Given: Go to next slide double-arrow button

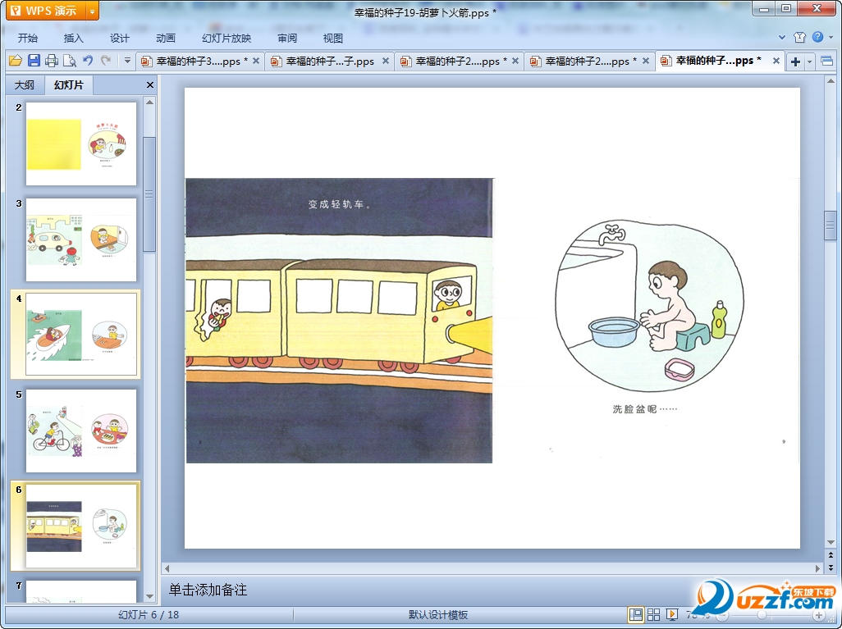Looking at the screenshot, I should 831,567.
